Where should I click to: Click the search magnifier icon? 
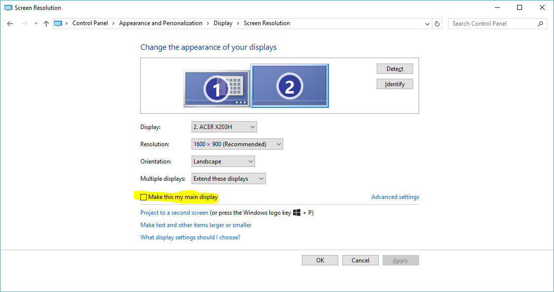[x=540, y=24]
